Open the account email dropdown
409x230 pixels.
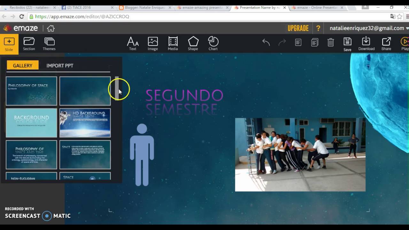369,28
